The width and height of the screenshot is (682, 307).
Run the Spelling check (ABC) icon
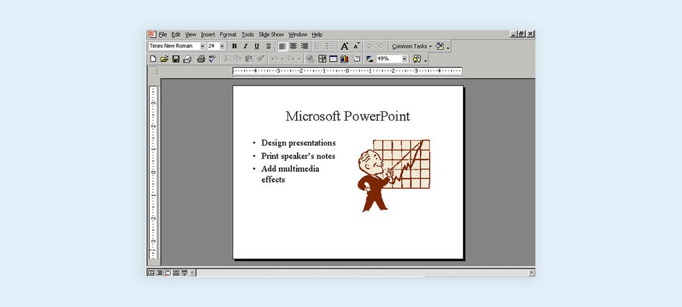[x=213, y=59]
